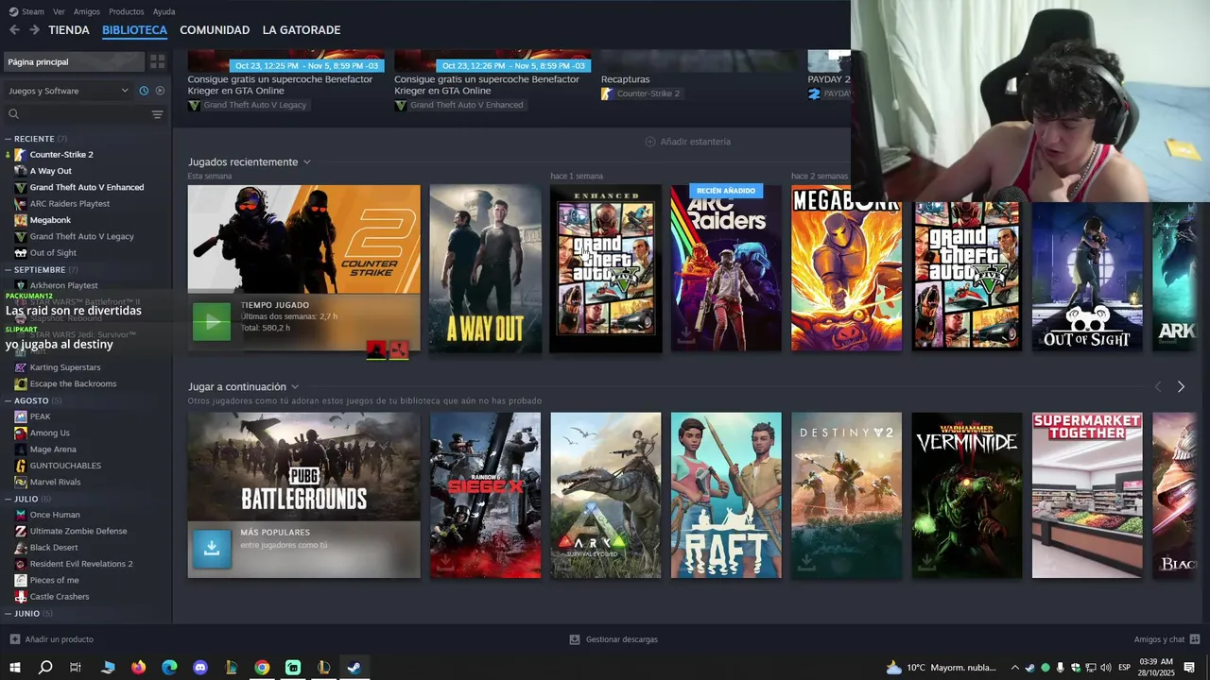Viewport: 1210px width, 680px height.
Task: Click Black Desert icon in sidebar
Action: tap(21, 548)
